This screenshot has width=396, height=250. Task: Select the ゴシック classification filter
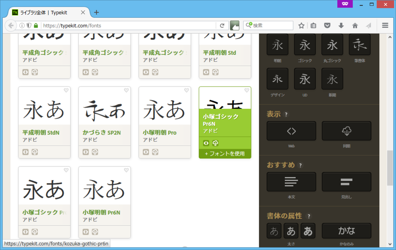[305, 45]
